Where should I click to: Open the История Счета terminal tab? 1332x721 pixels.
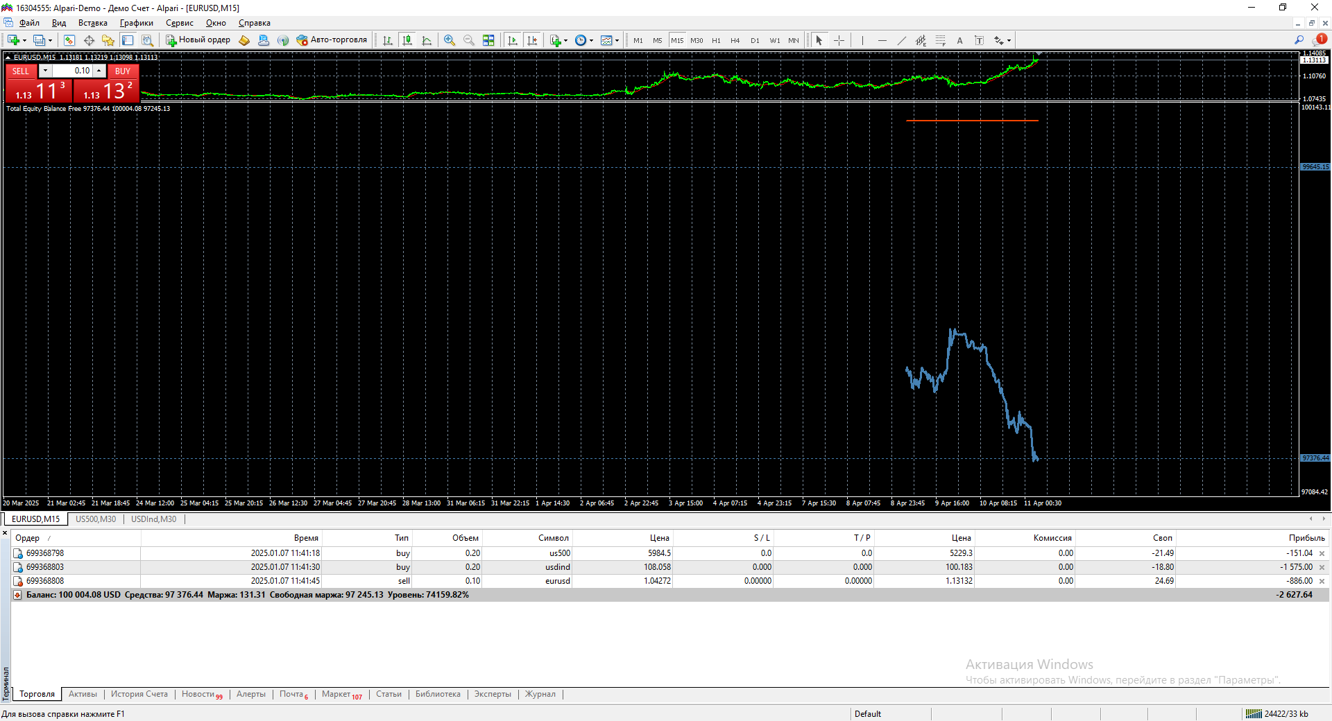[x=139, y=694]
